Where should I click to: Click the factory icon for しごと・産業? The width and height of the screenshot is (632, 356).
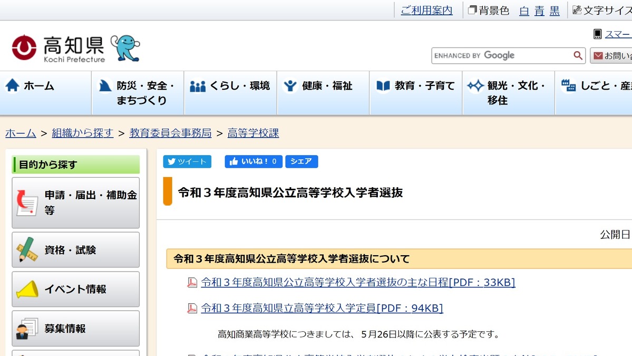[x=568, y=85]
